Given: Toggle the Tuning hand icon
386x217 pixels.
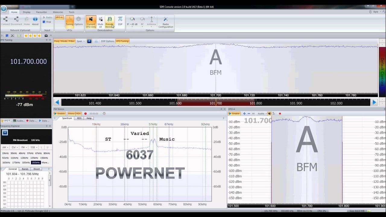Looking at the screenshot, I should tap(70, 21).
